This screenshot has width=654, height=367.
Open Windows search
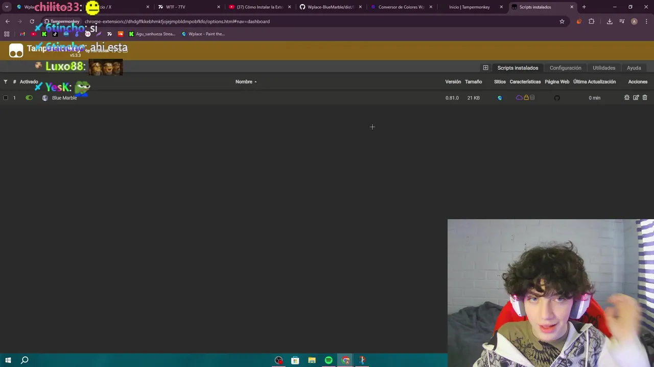point(25,360)
